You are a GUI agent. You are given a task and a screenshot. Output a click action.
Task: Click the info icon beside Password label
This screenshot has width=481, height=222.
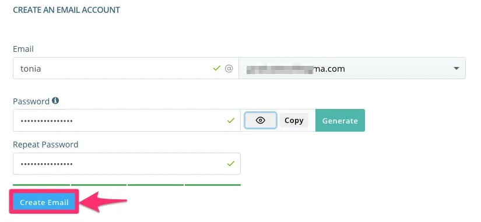click(x=55, y=101)
